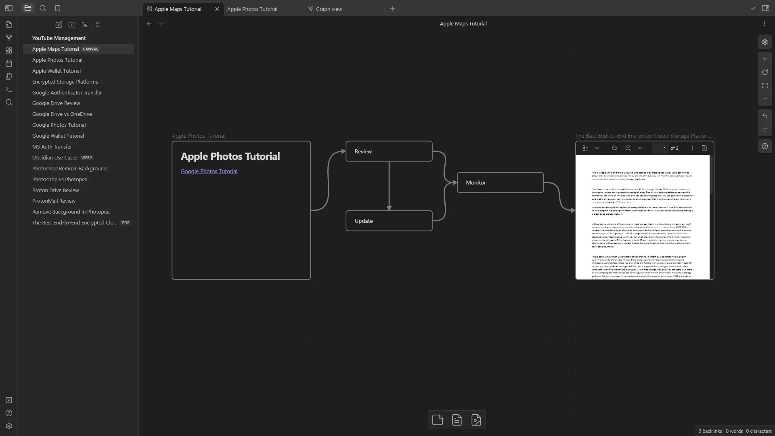The height and width of the screenshot is (436, 775).
Task: Follow the Google Photos Tutorial link
Action: (x=209, y=171)
